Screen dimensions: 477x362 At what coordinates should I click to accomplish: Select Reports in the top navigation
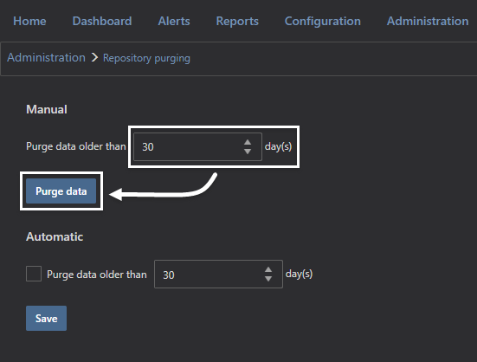[x=237, y=21]
